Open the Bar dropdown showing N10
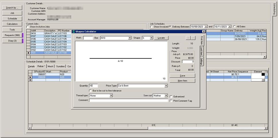 coord(130,38)
